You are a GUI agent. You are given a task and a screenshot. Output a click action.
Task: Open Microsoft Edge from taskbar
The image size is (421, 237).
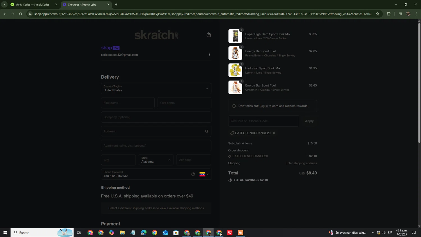[x=144, y=233]
